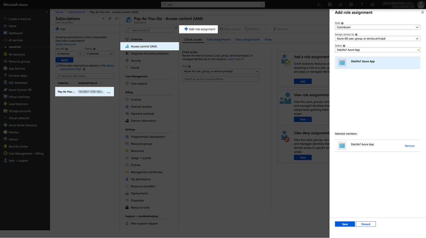Select Site24x7 Azure App search result

[378, 63]
